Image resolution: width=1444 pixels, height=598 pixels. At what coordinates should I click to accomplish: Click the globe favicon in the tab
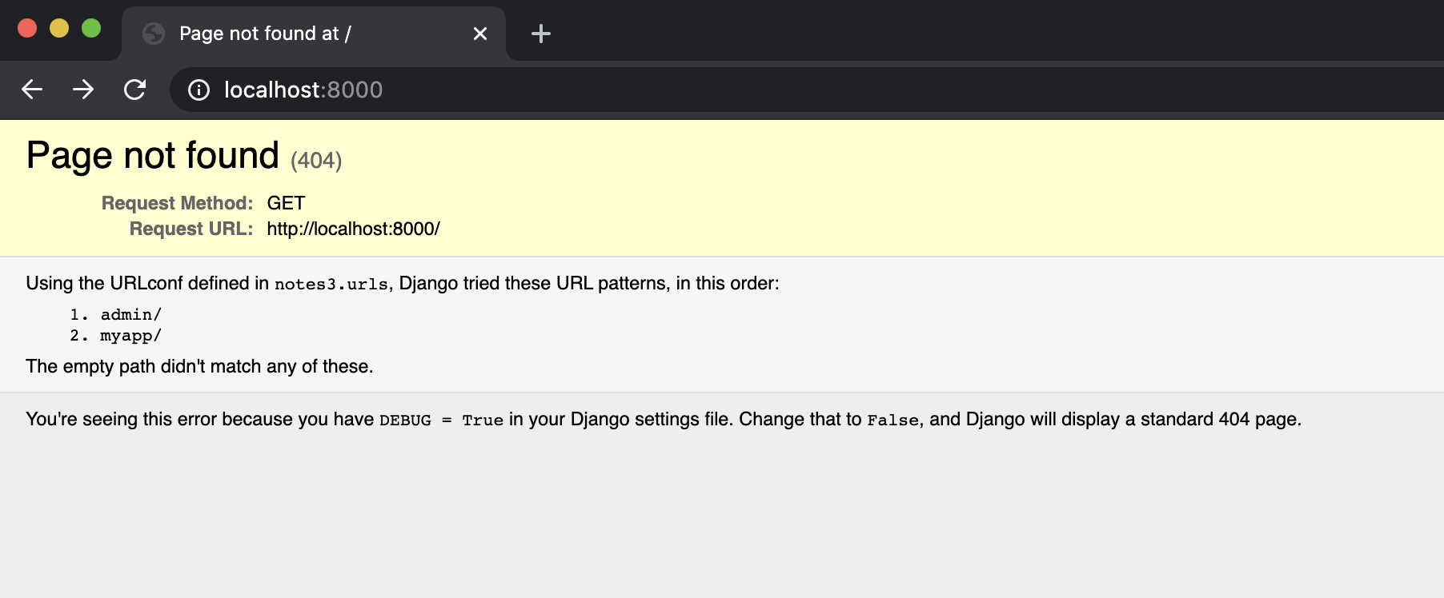(153, 34)
